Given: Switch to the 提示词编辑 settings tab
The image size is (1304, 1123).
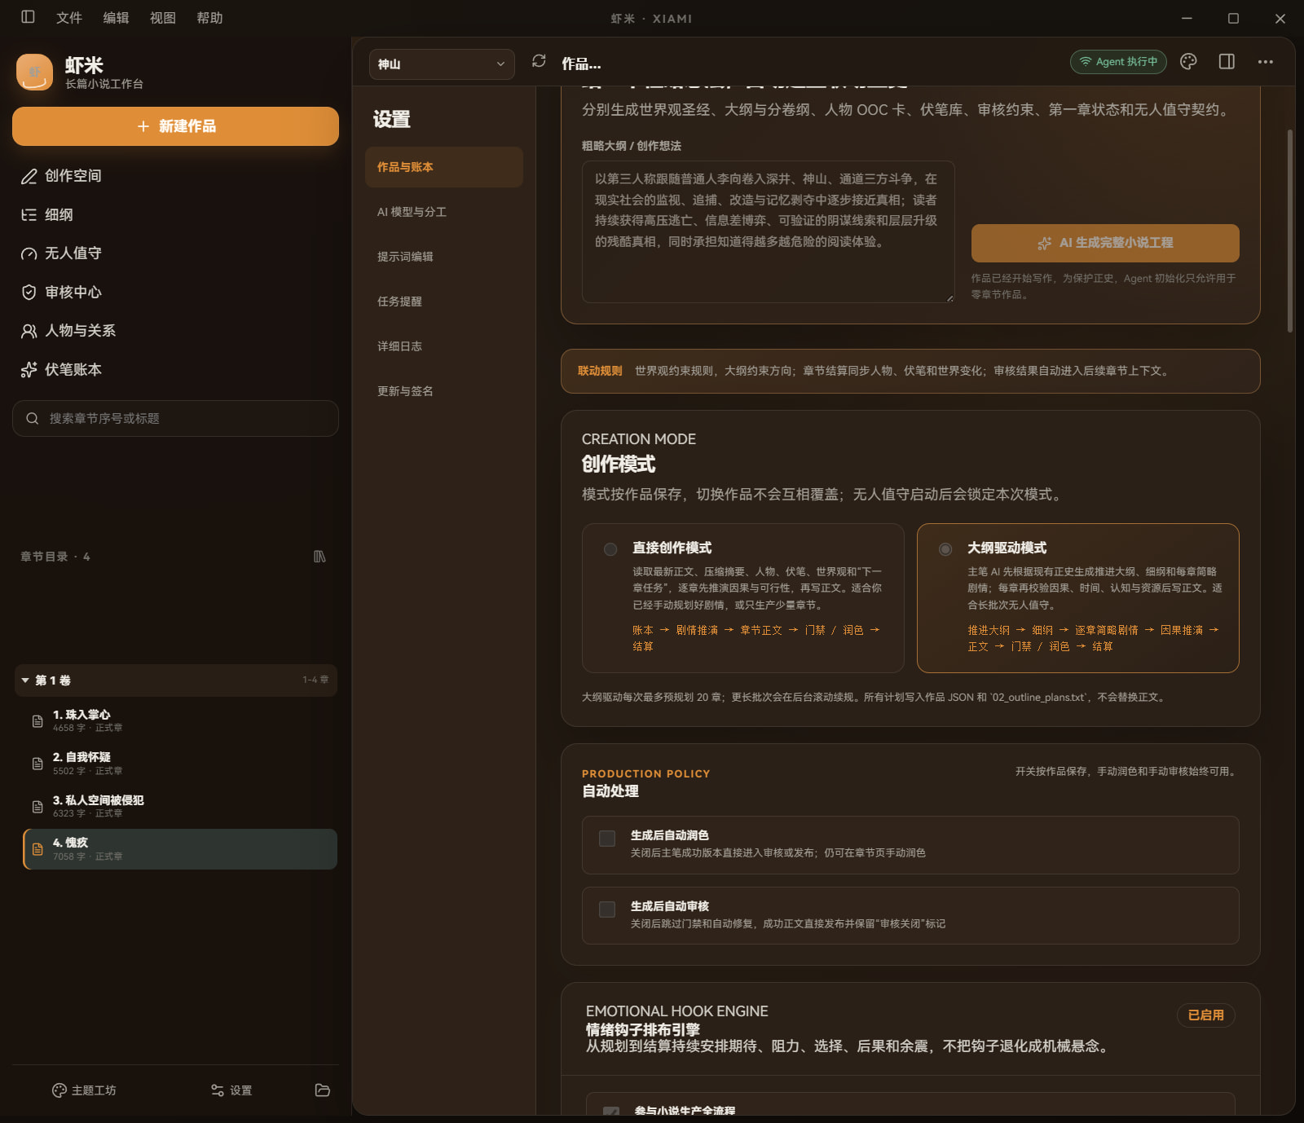Looking at the screenshot, I should (444, 257).
